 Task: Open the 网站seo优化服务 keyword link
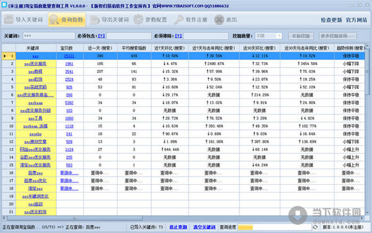35,149
